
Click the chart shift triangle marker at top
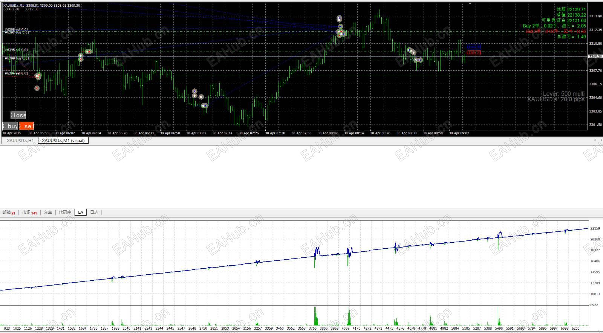470,3
